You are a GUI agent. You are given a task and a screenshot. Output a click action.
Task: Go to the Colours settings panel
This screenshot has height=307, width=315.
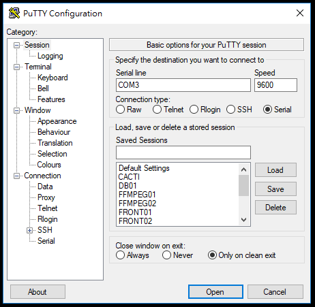pos(49,165)
